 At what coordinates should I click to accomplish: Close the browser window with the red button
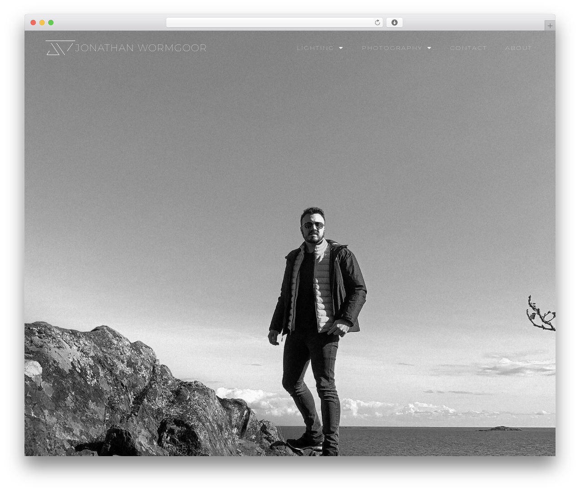pyautogui.click(x=33, y=23)
